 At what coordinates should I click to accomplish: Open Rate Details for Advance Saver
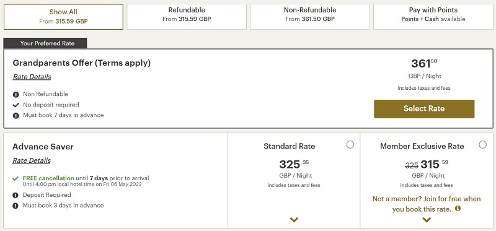(x=32, y=160)
